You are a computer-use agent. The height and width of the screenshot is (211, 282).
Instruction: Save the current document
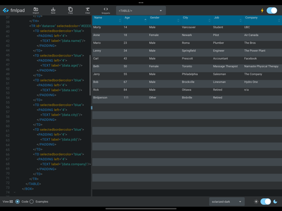coord(53,10)
